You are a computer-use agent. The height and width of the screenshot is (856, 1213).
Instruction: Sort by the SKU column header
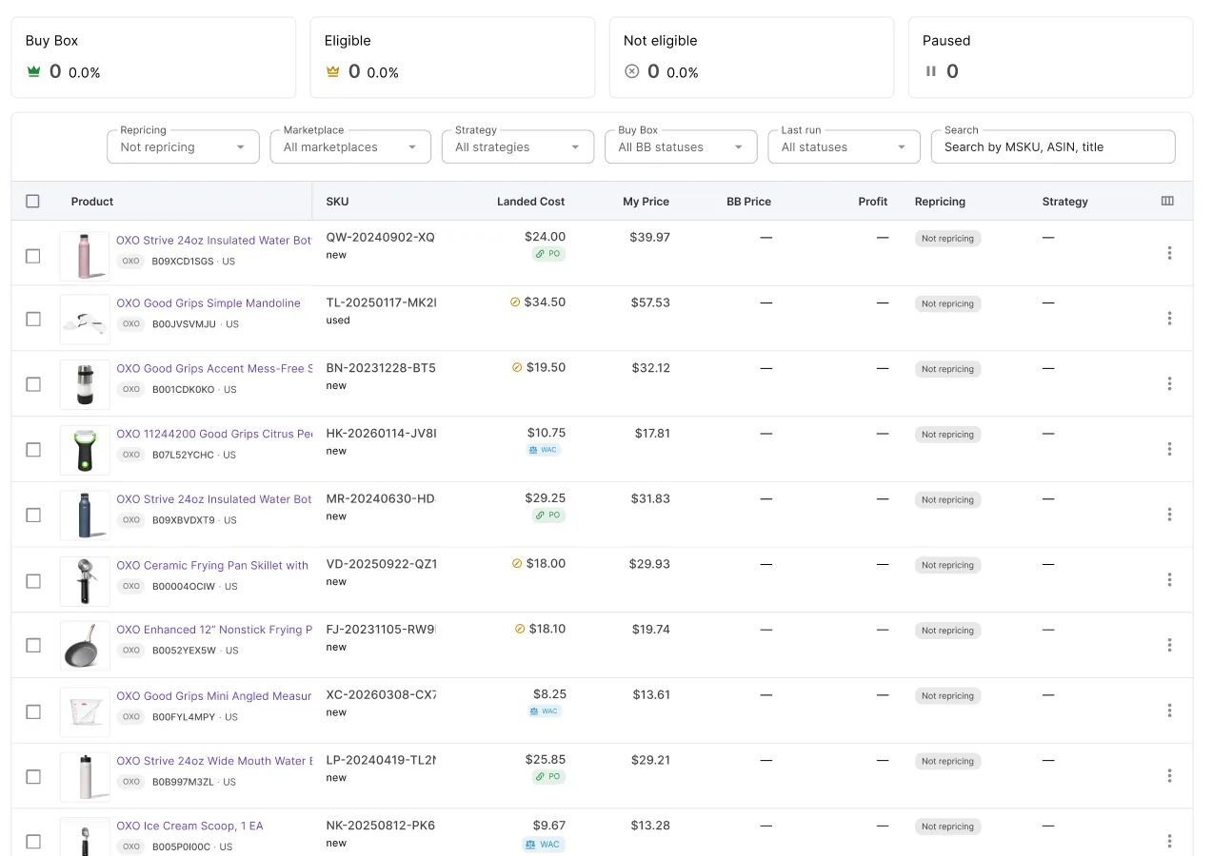[x=337, y=202]
